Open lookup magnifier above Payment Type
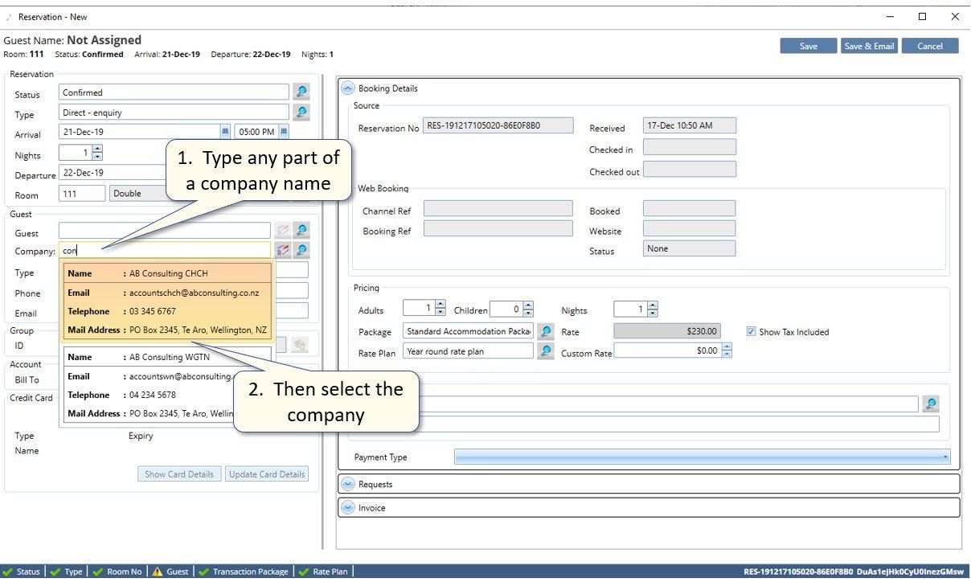The image size is (971, 582). (931, 404)
